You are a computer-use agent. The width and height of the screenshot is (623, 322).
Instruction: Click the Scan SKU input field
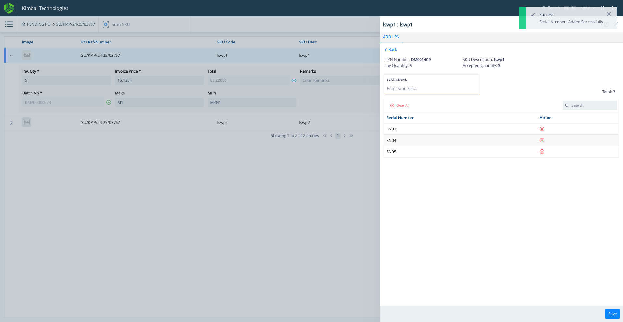[x=149, y=24]
